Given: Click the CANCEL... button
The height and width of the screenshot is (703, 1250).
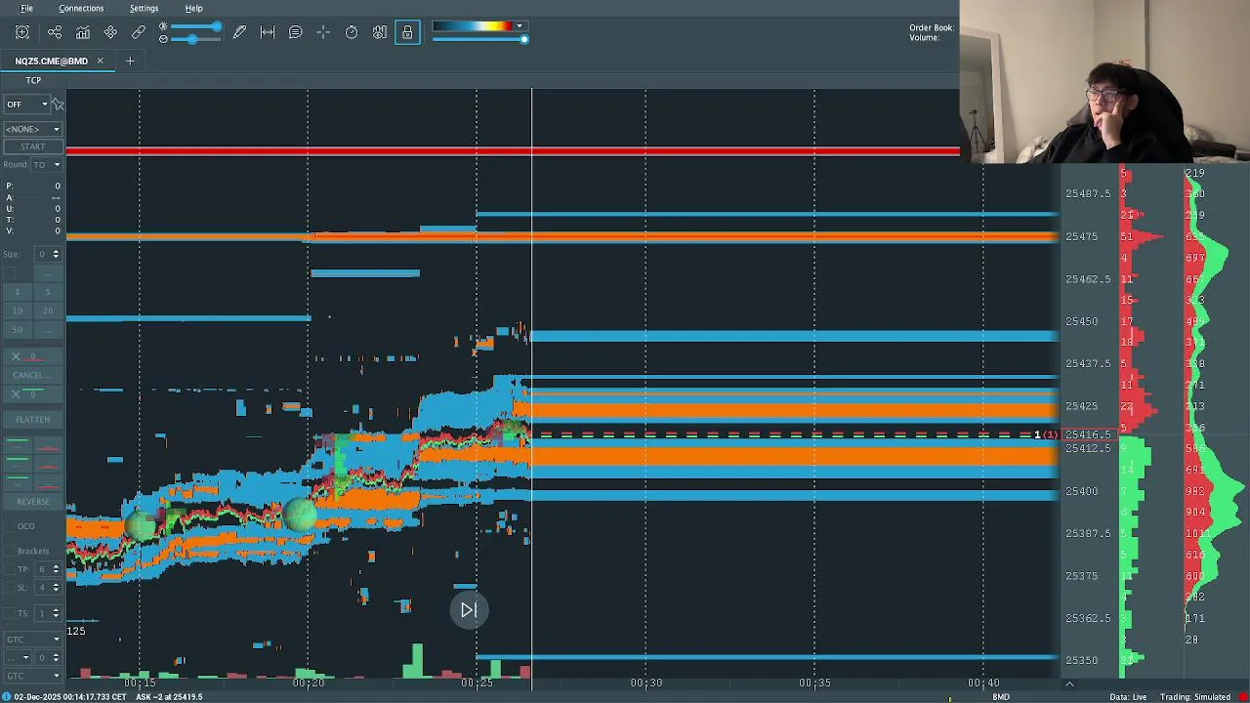Looking at the screenshot, I should (32, 375).
